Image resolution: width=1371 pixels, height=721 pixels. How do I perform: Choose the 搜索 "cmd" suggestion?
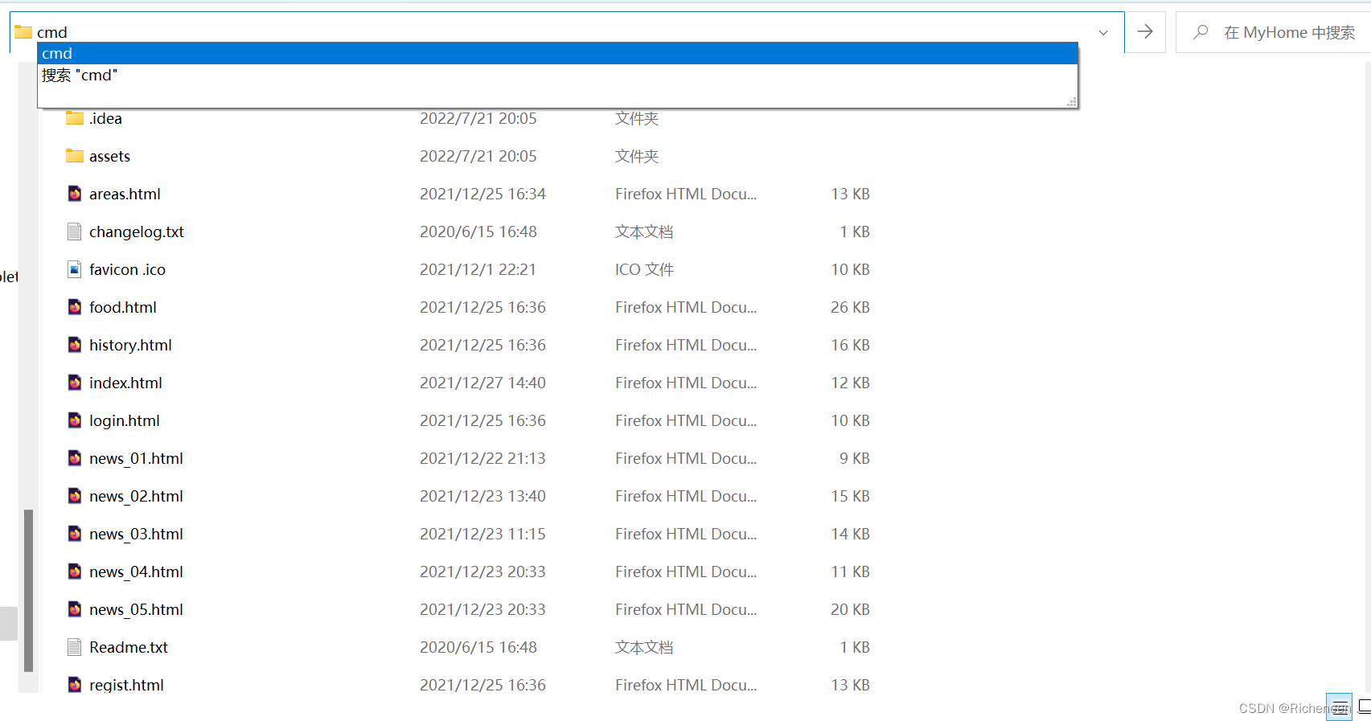coord(557,75)
